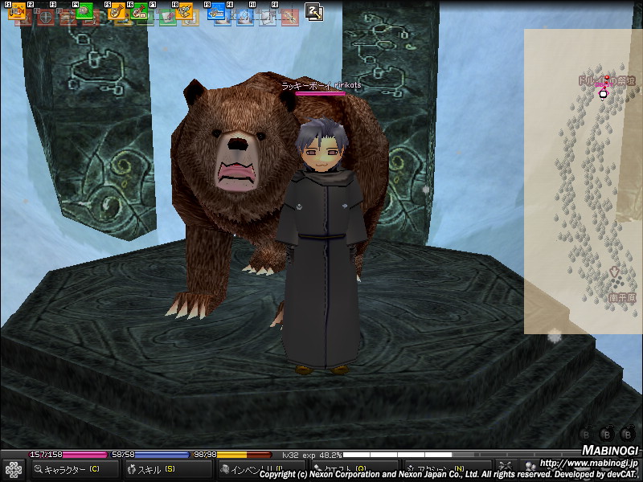Open the main menu knot icon
The height and width of the screenshot is (482, 643).
14,470
